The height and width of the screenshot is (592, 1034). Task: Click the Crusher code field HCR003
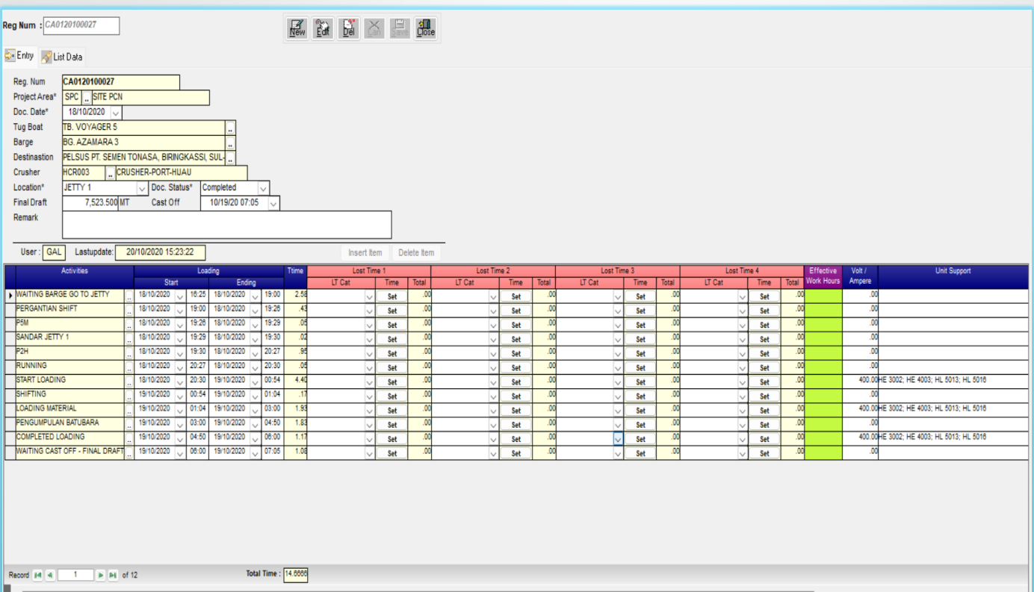pos(84,173)
